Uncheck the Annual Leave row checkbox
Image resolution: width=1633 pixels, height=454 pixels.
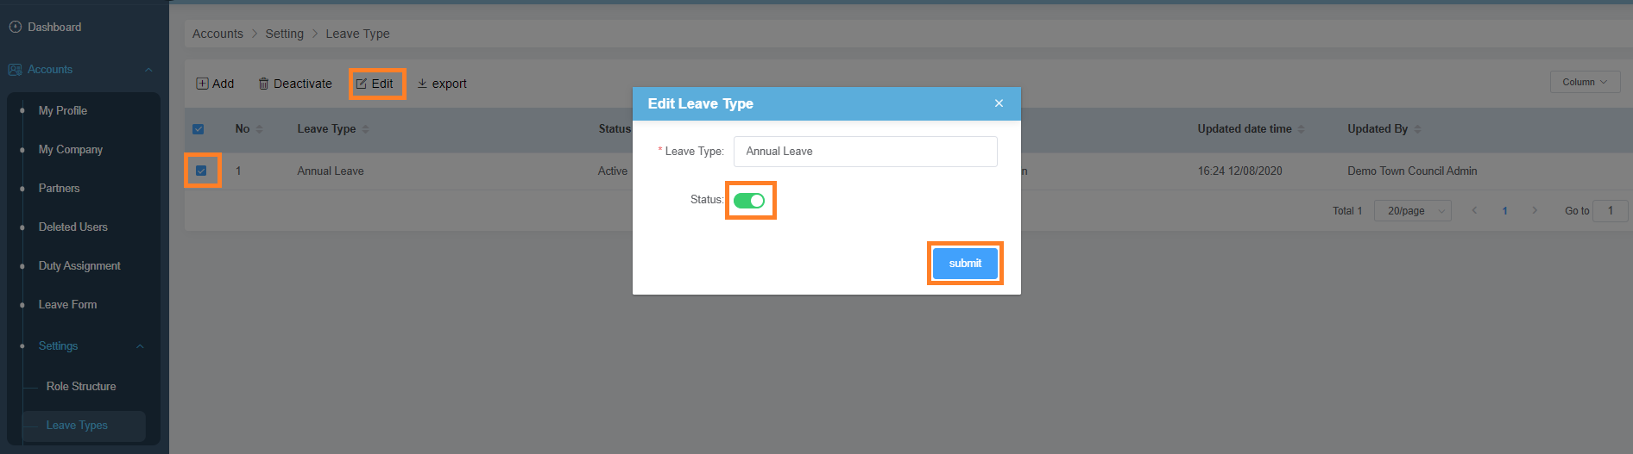(x=201, y=171)
